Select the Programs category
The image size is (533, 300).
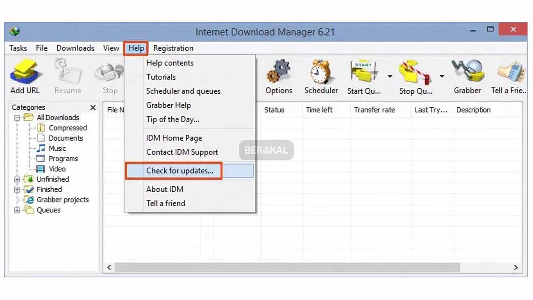tap(63, 159)
